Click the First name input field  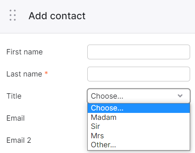pyautogui.click(x=139, y=52)
